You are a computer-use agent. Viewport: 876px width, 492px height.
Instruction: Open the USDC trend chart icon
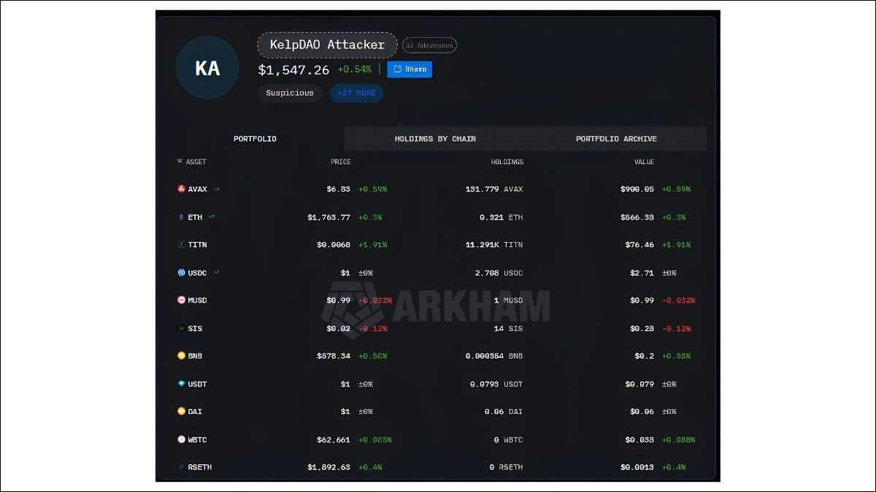point(216,273)
